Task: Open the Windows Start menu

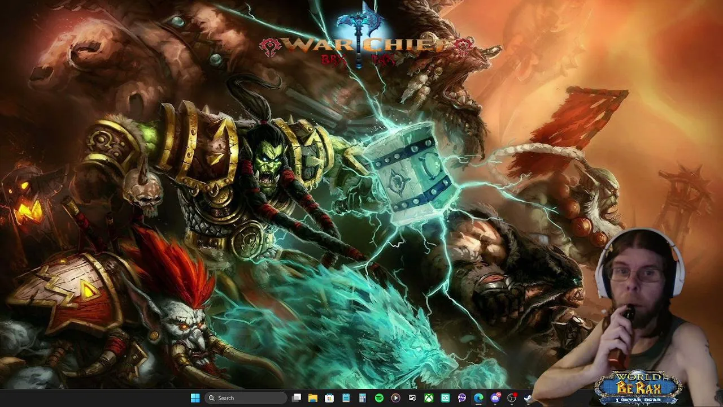Action: [195, 398]
